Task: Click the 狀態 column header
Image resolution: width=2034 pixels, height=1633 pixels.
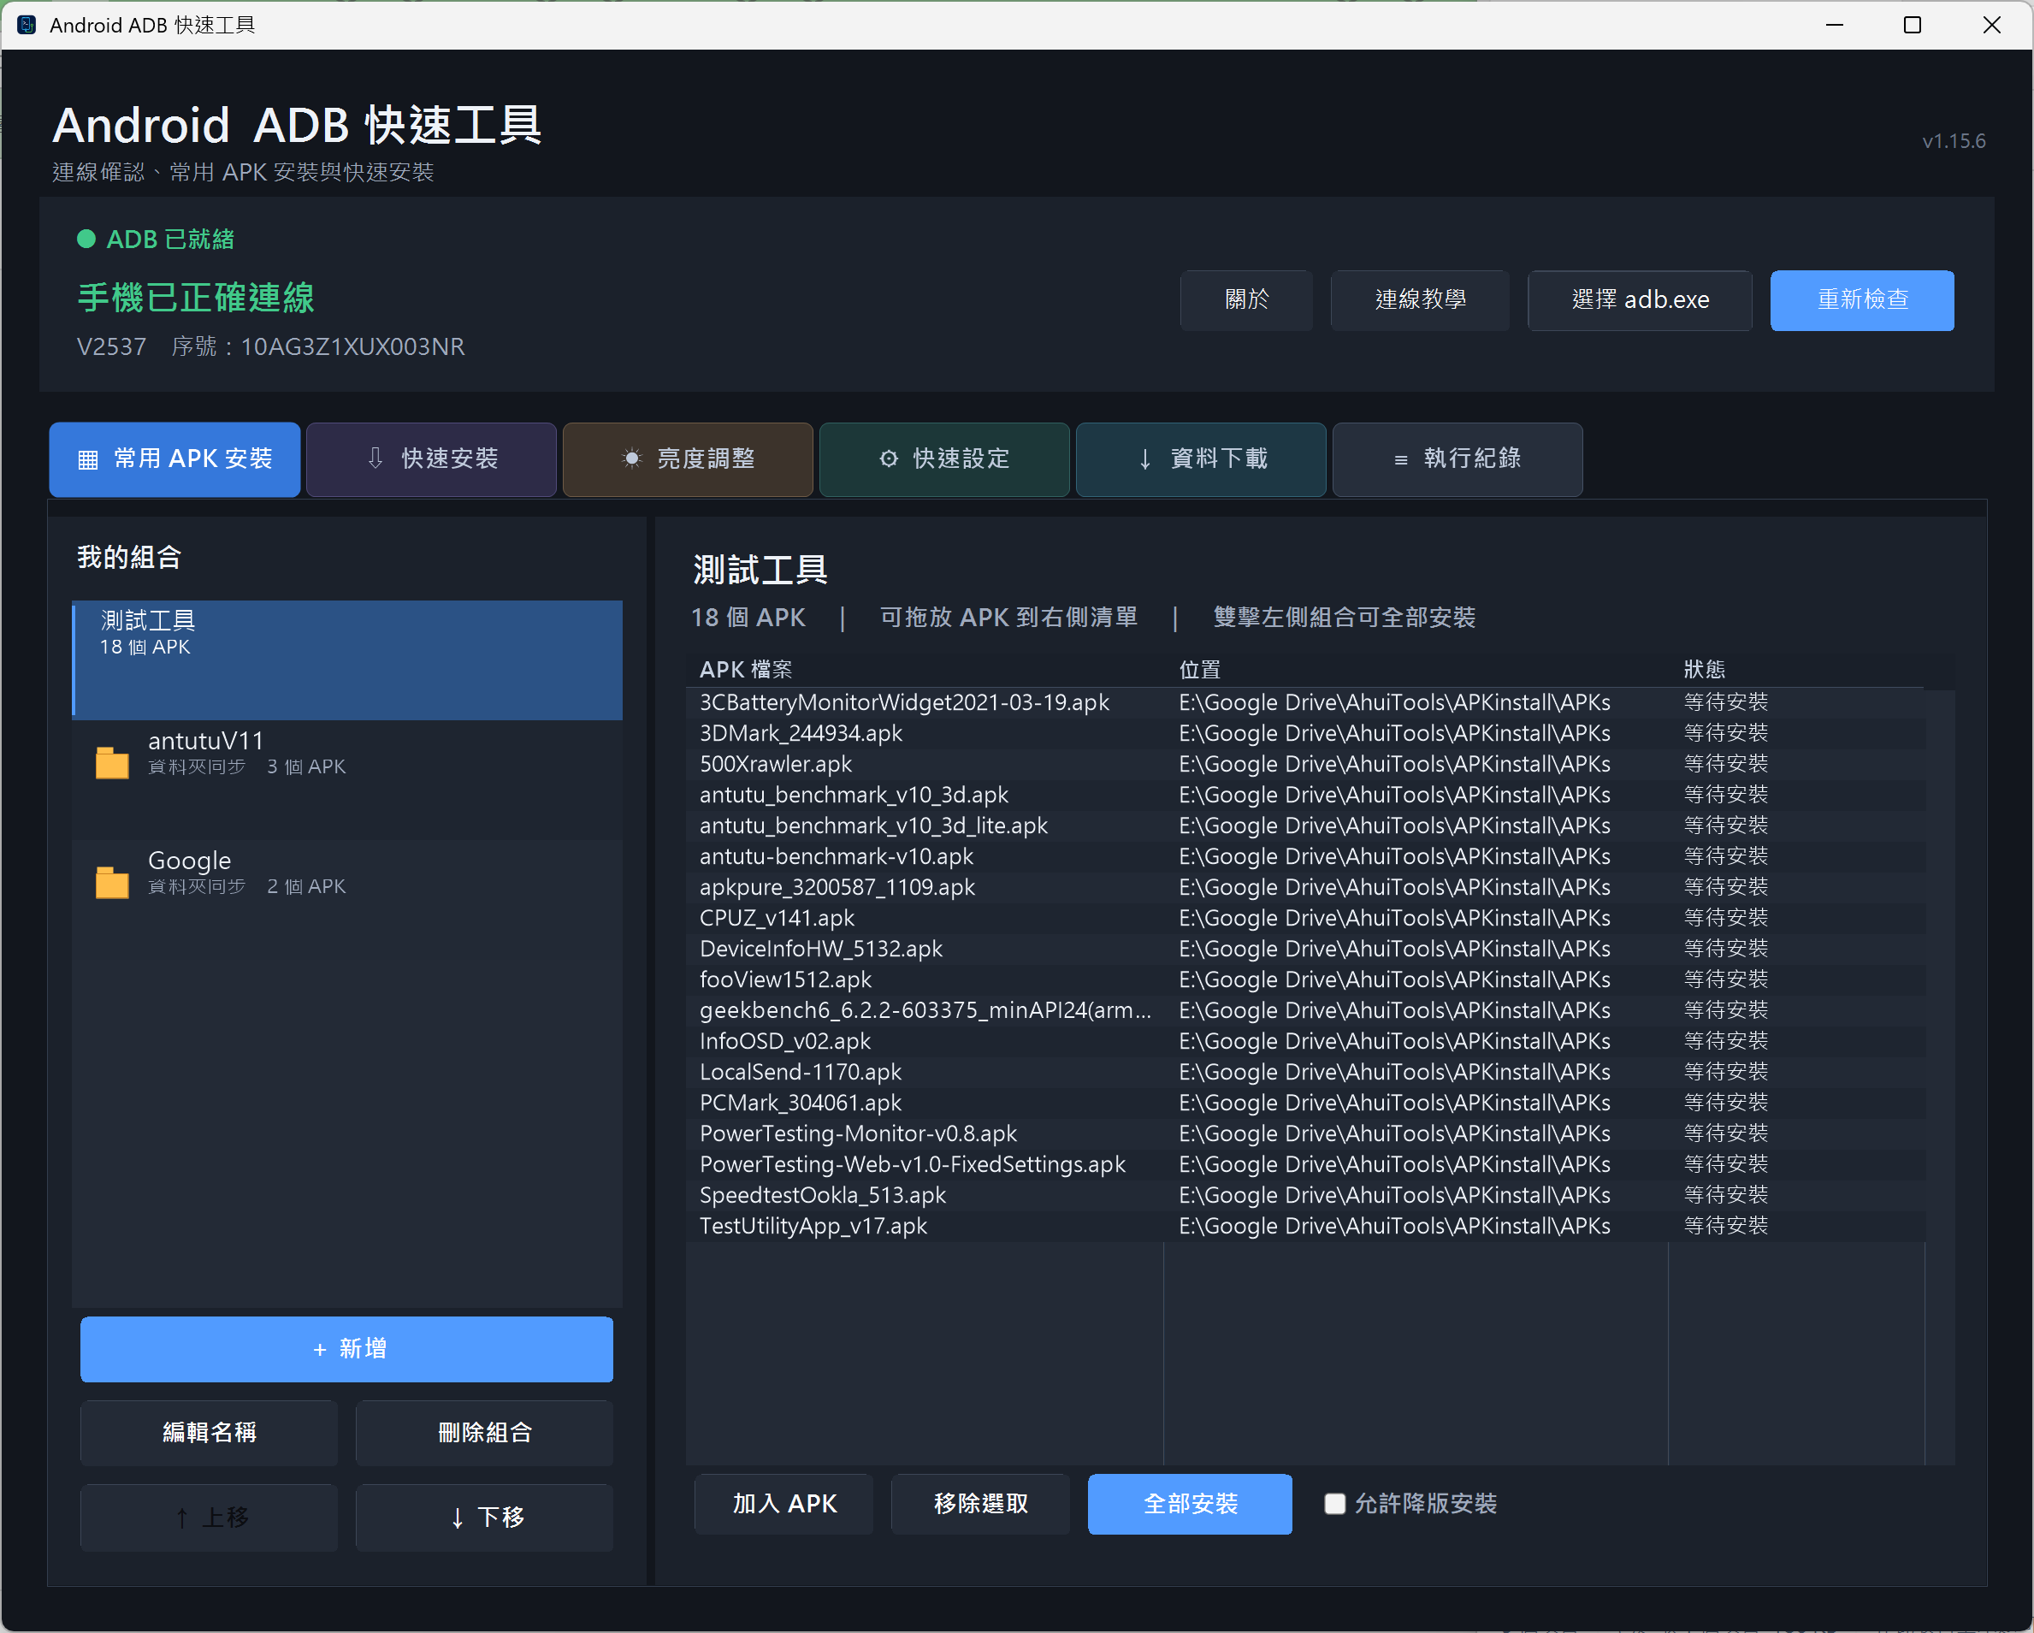Action: 1797,670
